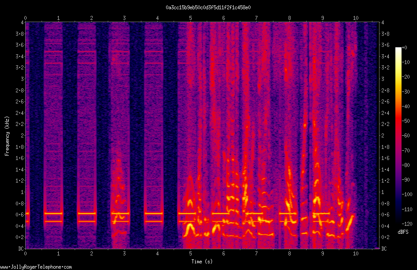Click the -30 color scale value
This screenshot has height=270, width=417.
click(406, 92)
